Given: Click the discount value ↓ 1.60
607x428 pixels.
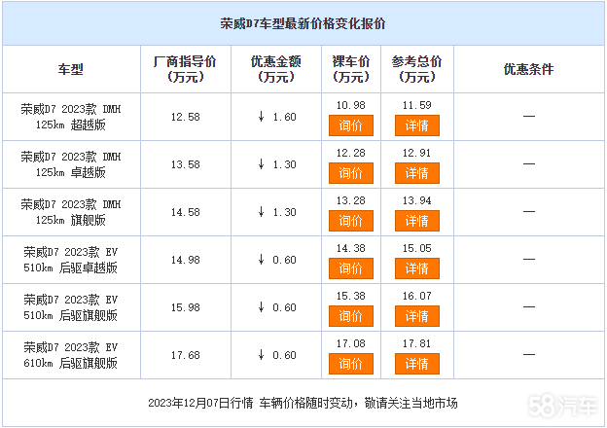Looking at the screenshot, I should tap(277, 117).
